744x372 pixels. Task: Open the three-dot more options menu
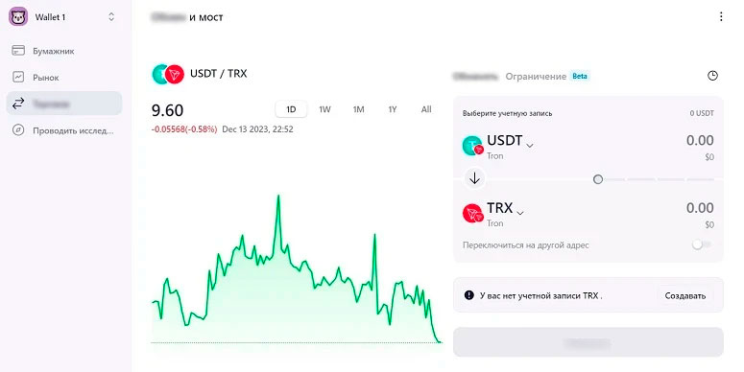[x=721, y=16]
